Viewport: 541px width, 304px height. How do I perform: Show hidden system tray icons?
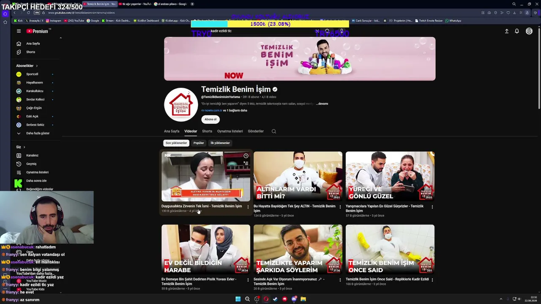point(501,299)
